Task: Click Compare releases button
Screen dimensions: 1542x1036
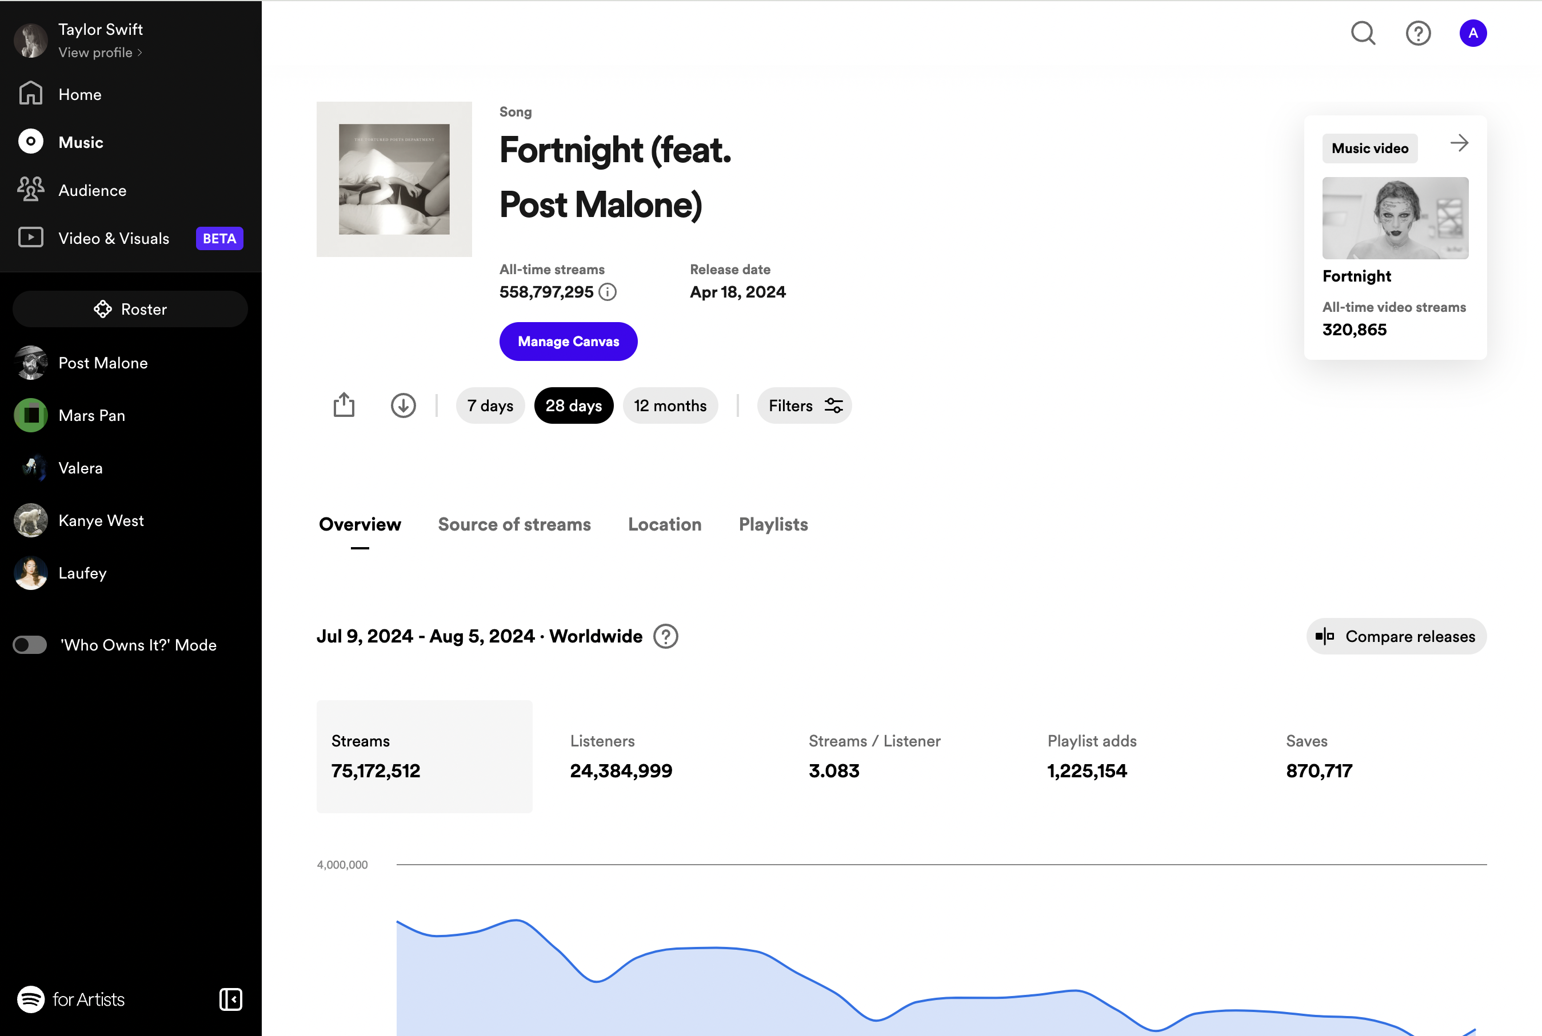Action: 1396,636
